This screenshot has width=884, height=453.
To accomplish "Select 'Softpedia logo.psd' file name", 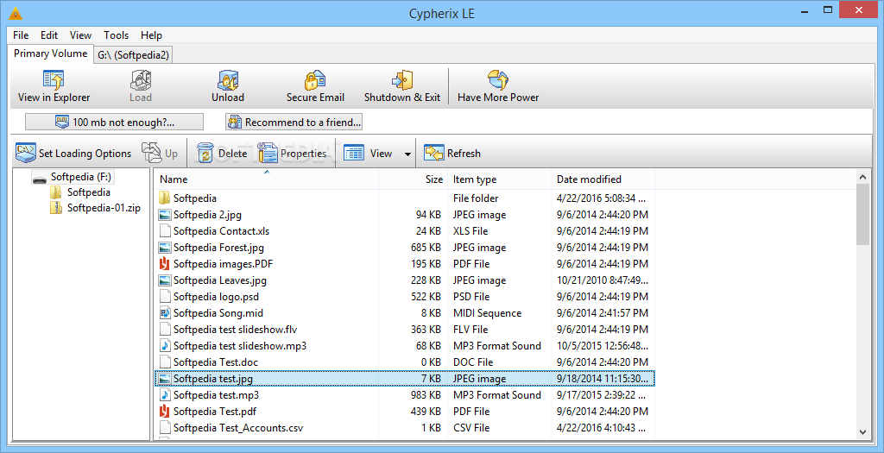I will click(216, 296).
